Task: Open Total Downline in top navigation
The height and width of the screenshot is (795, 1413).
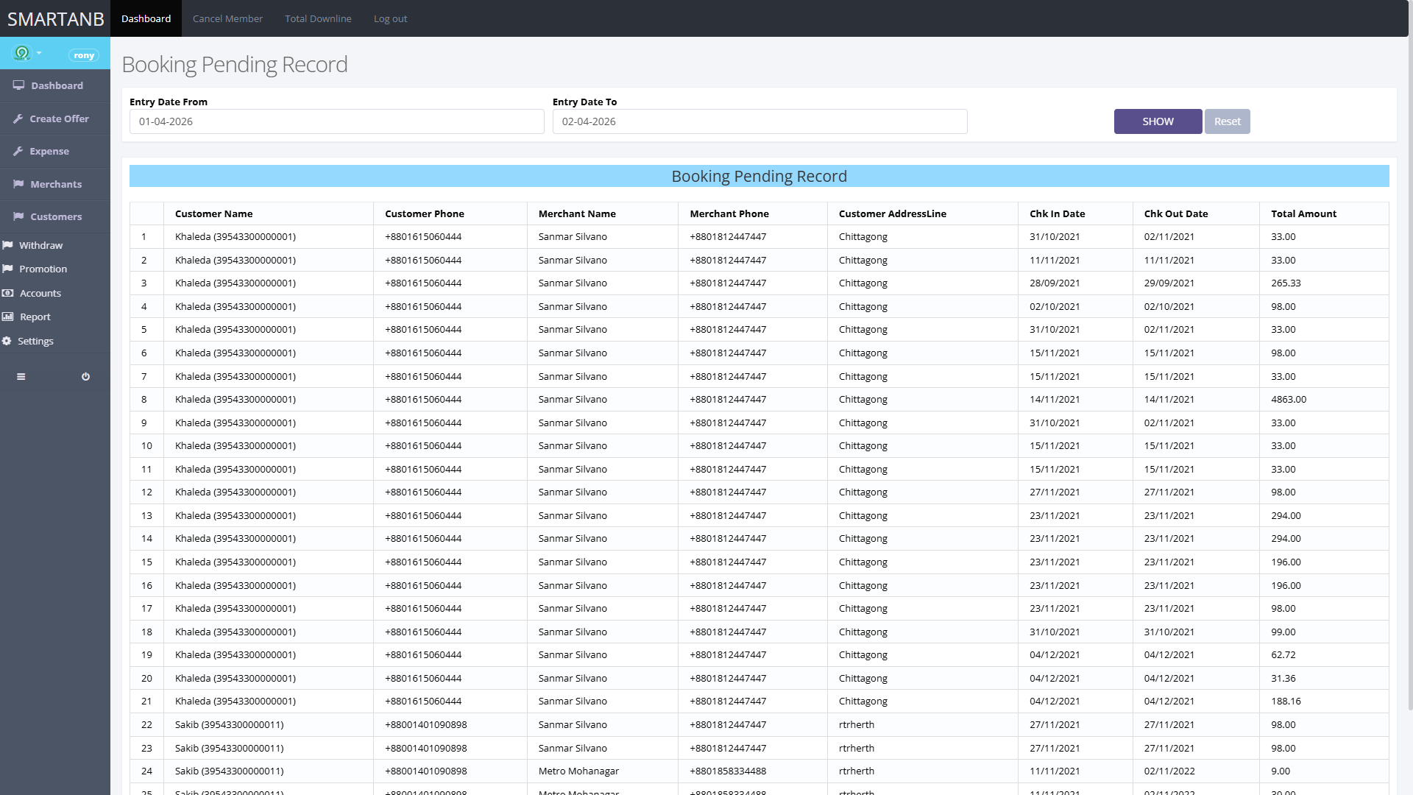Action: (318, 19)
